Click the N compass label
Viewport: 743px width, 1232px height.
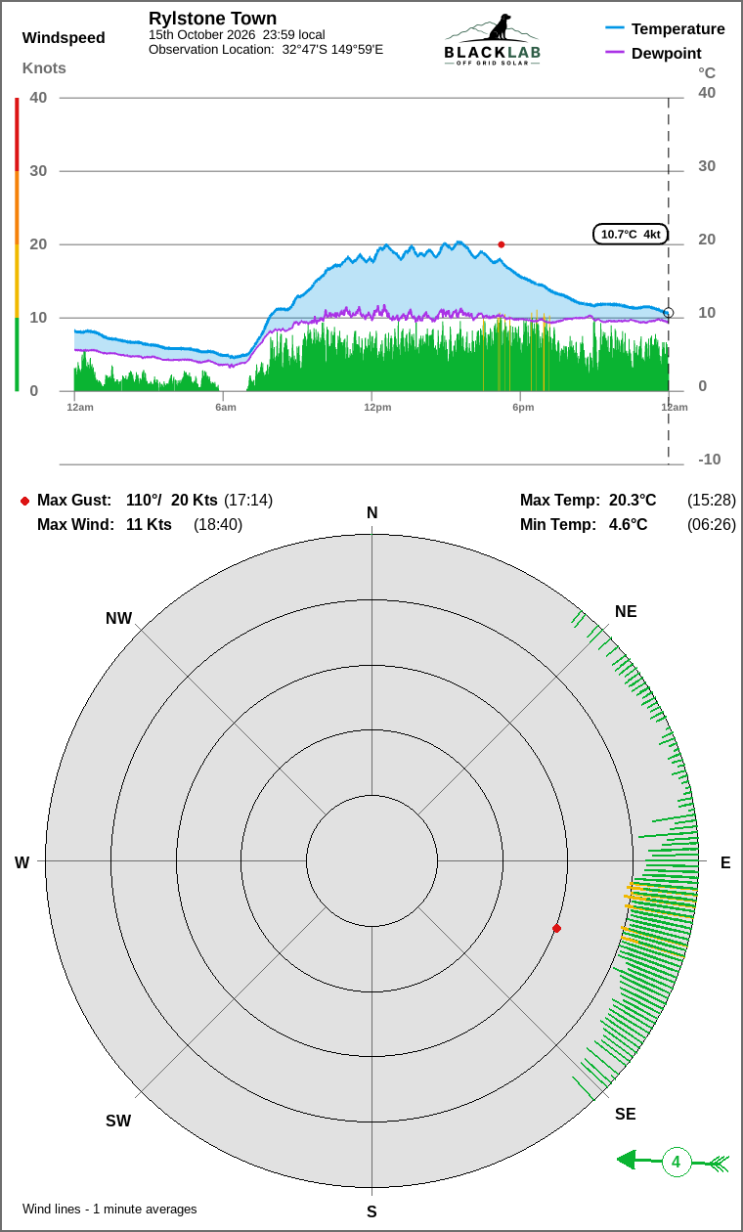click(x=371, y=513)
